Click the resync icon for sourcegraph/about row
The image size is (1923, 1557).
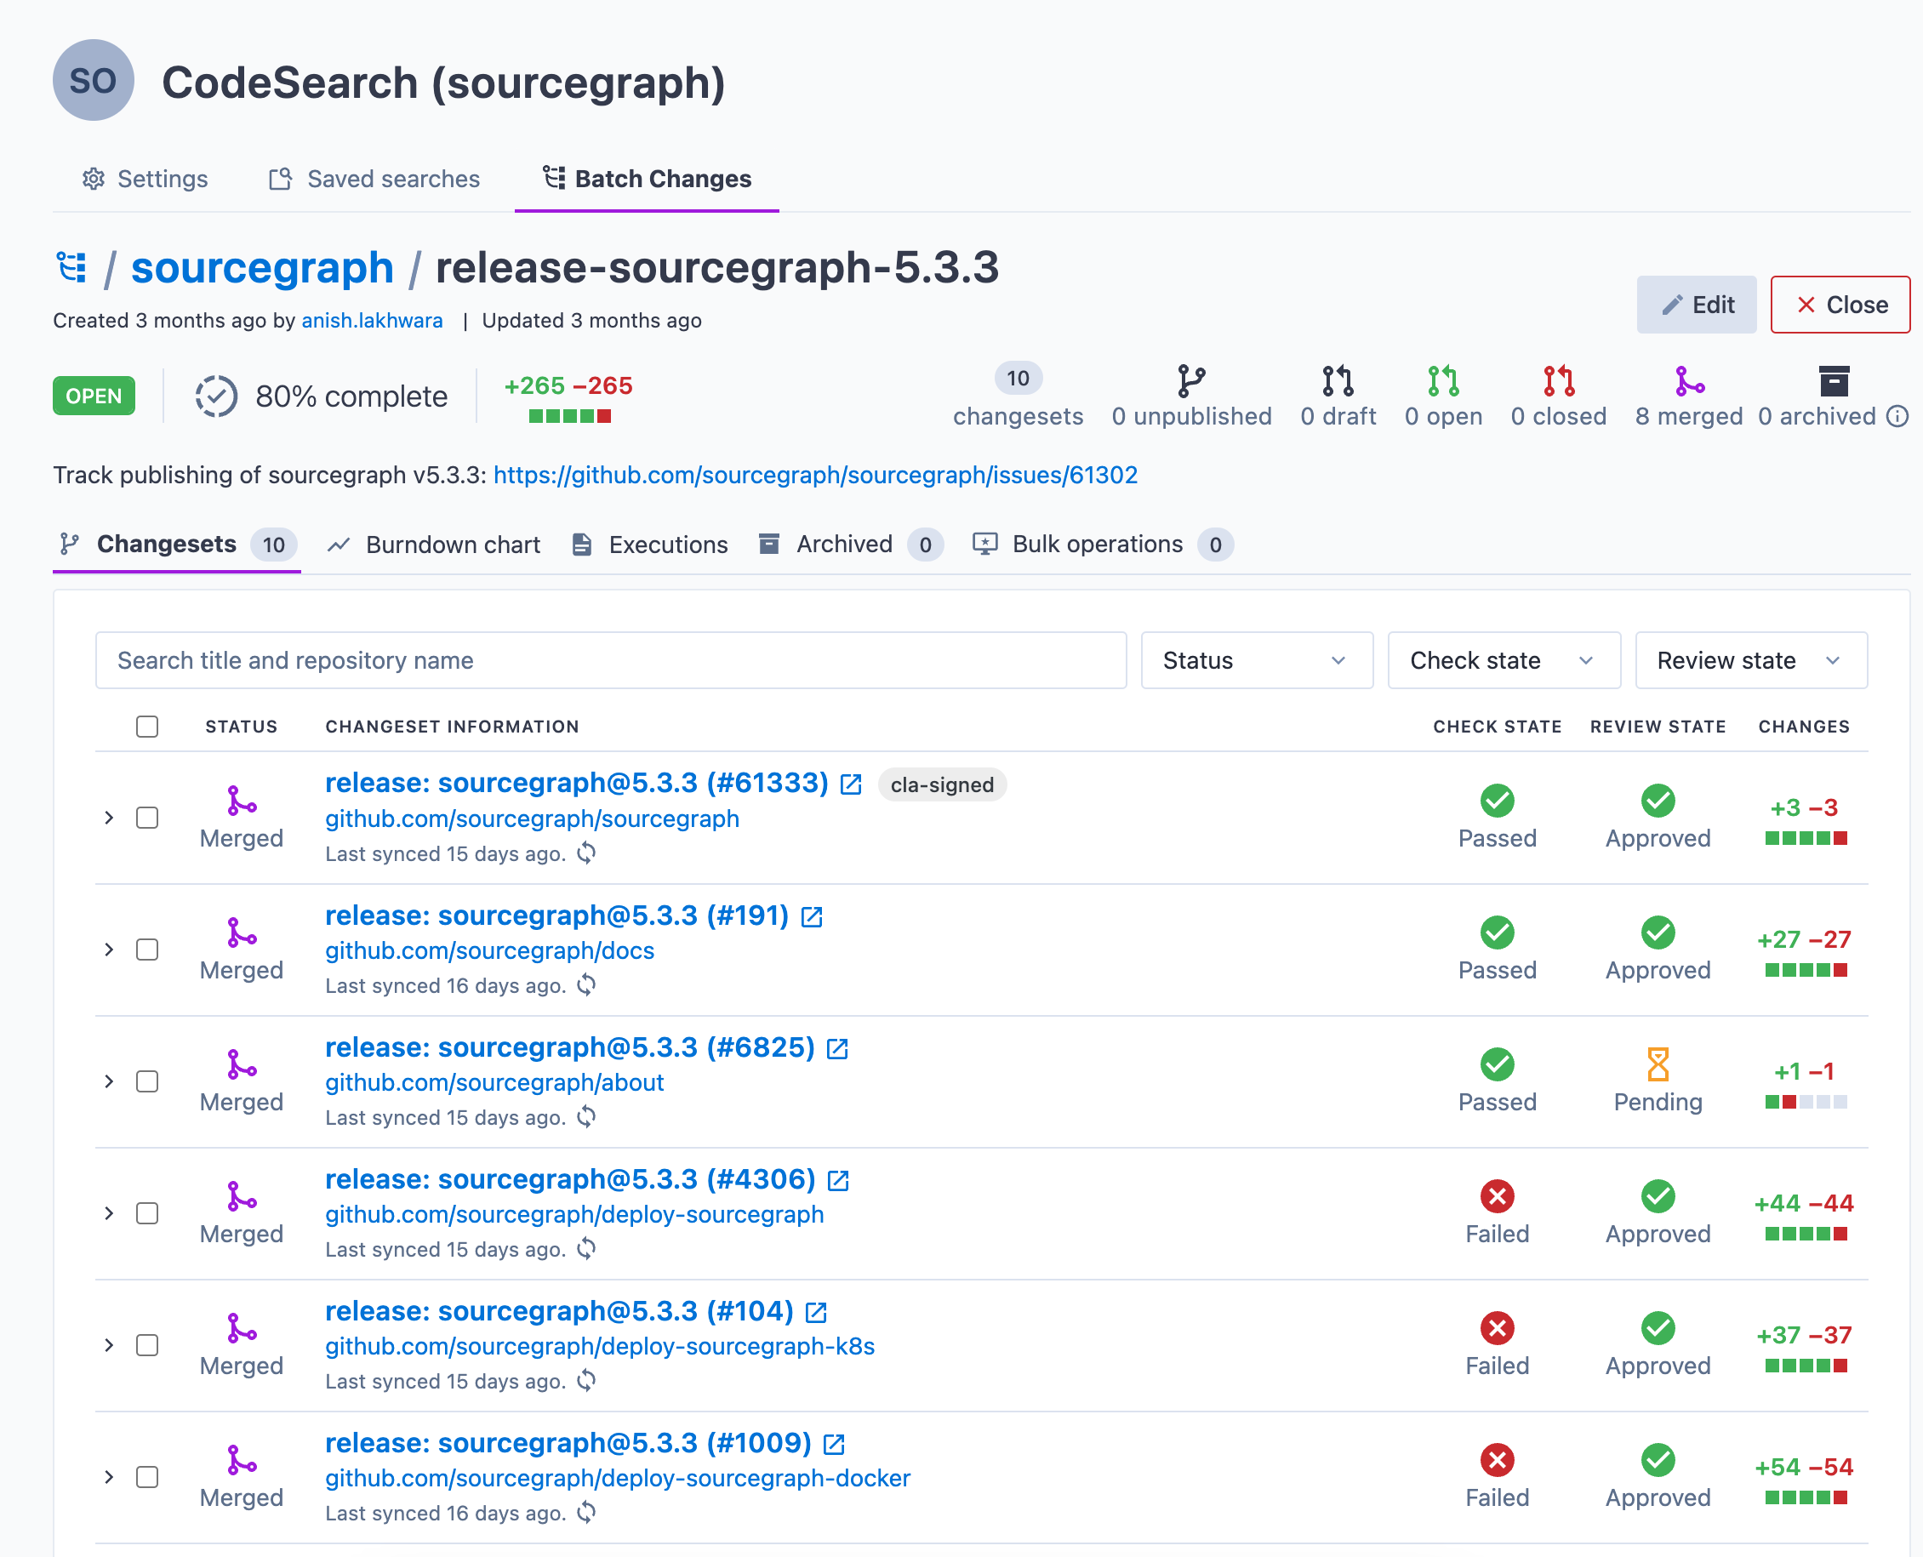coord(585,1116)
